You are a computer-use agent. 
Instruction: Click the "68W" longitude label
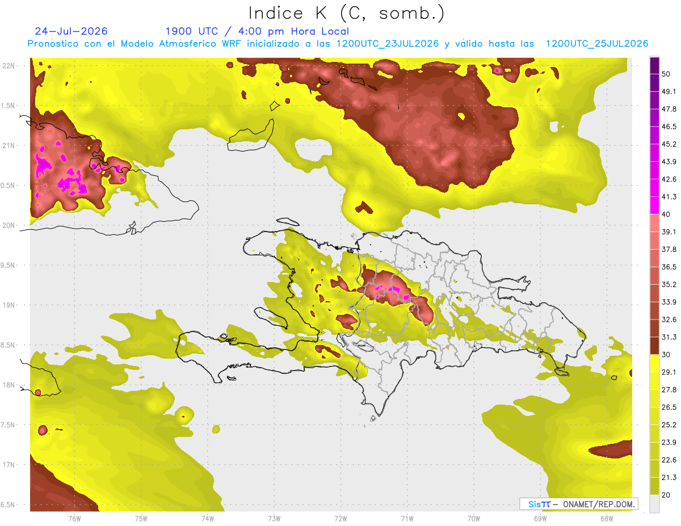point(606,519)
